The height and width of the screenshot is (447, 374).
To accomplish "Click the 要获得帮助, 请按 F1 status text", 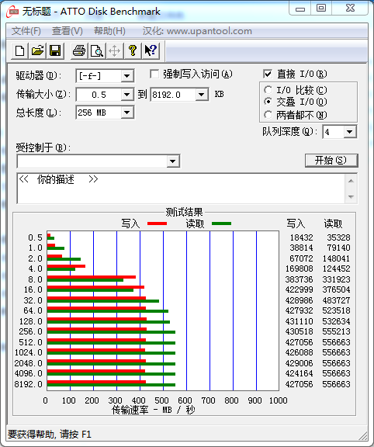I will (x=50, y=435).
